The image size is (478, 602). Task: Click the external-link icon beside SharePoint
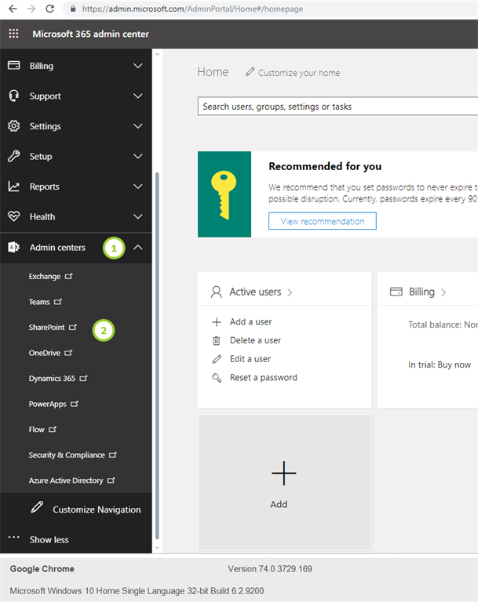coord(73,327)
